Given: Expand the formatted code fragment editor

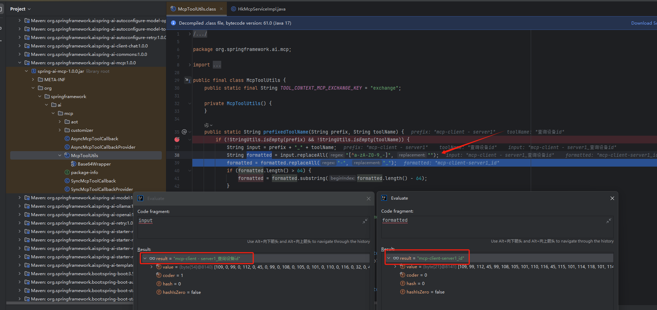Looking at the screenshot, I should point(609,221).
